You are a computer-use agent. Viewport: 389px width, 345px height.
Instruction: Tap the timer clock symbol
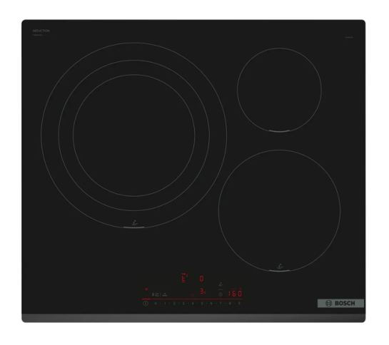pyautogui.click(x=221, y=294)
